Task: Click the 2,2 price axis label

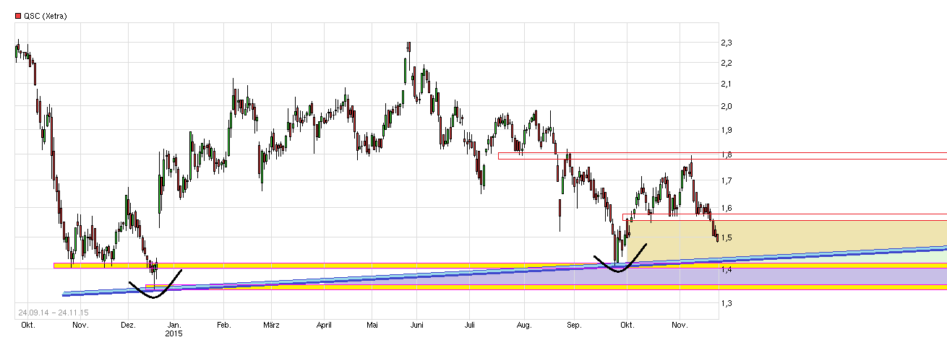Action: click(x=725, y=64)
